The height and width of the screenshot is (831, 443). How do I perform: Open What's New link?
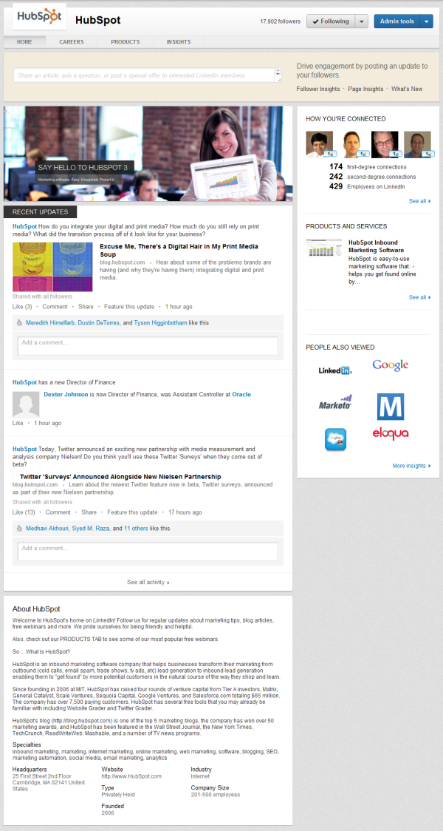point(407,89)
